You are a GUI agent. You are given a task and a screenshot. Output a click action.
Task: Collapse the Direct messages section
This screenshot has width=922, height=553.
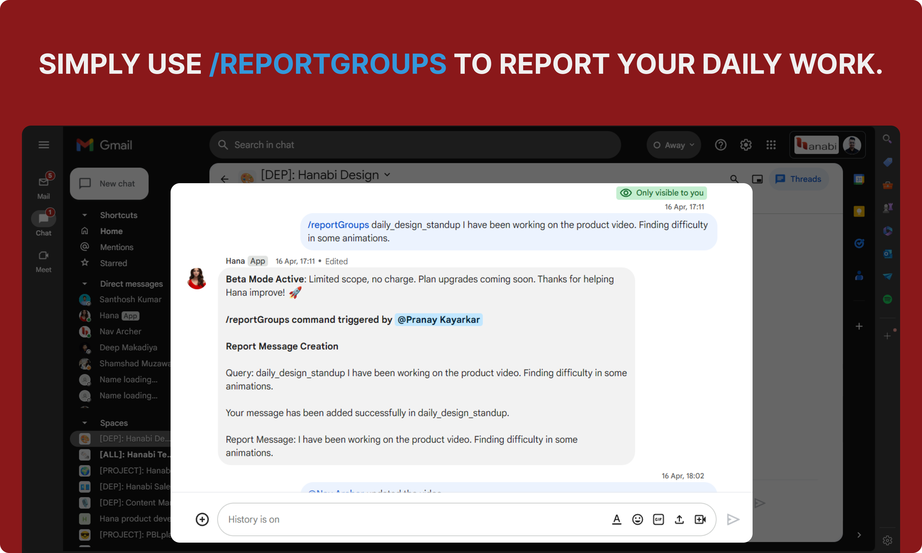85,284
